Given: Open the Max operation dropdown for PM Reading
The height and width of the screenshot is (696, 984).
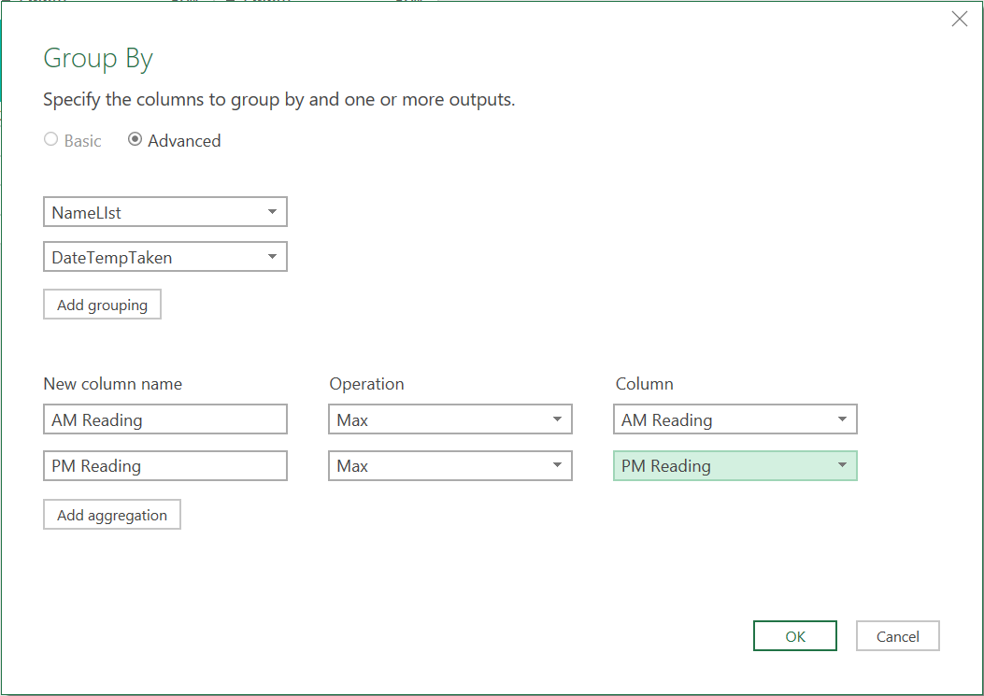Looking at the screenshot, I should coord(450,465).
